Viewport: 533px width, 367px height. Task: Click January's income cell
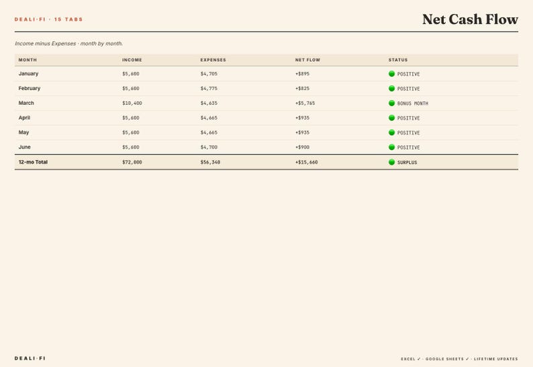click(x=130, y=74)
